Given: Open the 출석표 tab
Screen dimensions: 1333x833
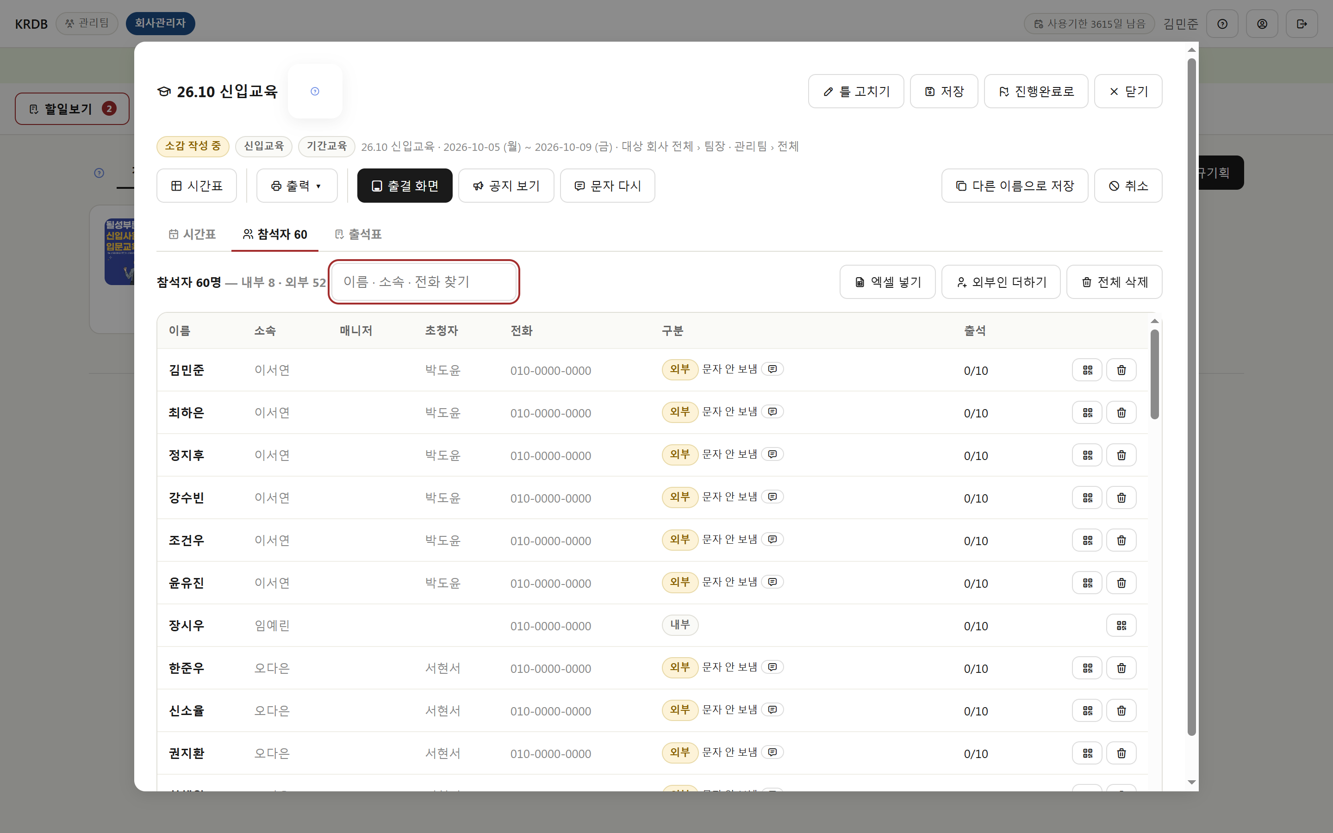Looking at the screenshot, I should (358, 234).
